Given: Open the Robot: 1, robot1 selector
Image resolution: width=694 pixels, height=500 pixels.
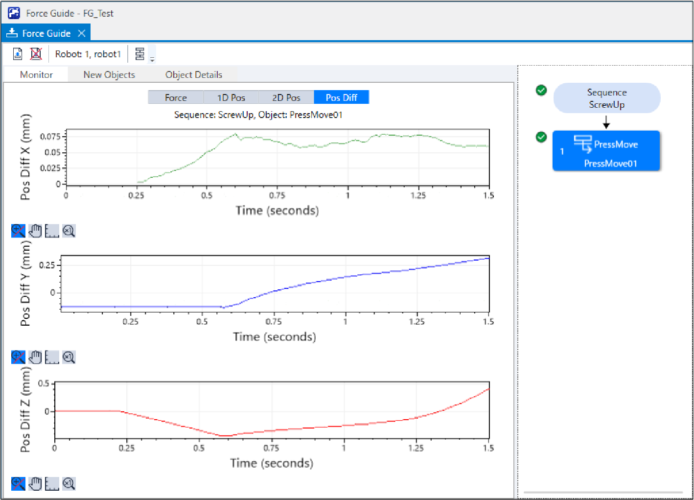Looking at the screenshot, I should click(x=88, y=54).
